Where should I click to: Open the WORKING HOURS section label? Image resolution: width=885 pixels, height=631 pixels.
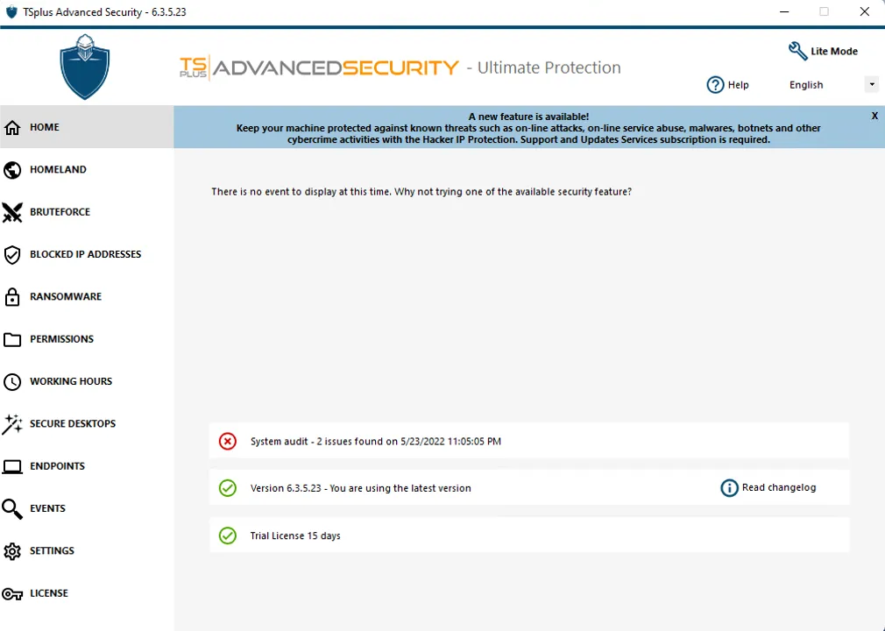pyautogui.click(x=71, y=381)
